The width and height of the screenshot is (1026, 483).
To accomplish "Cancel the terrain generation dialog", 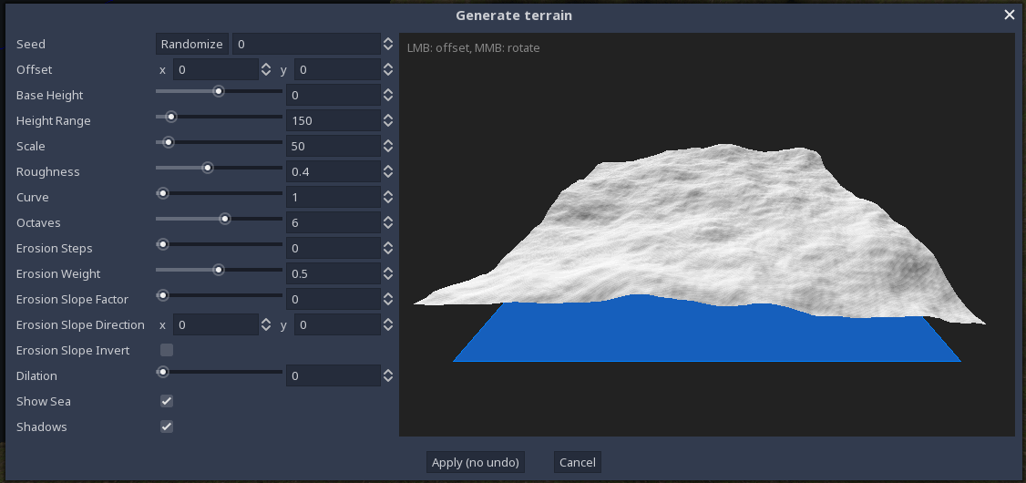I will pos(577,462).
